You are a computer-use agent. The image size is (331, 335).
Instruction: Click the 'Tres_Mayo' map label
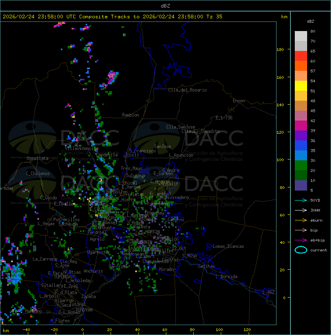pyautogui.click(x=131, y=168)
